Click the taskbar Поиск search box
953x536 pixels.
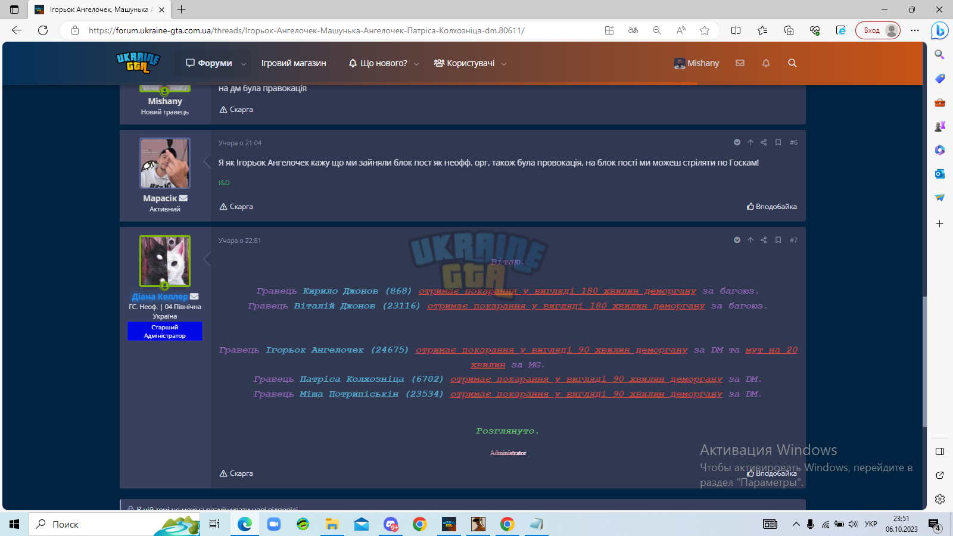[x=113, y=524]
